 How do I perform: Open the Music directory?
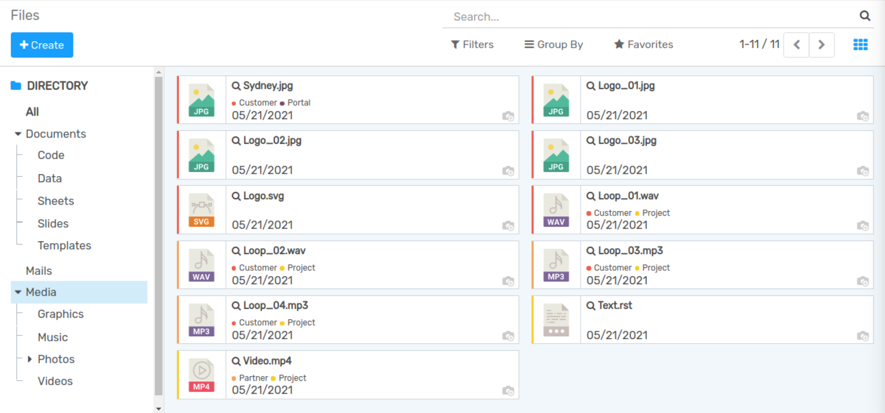pos(53,337)
